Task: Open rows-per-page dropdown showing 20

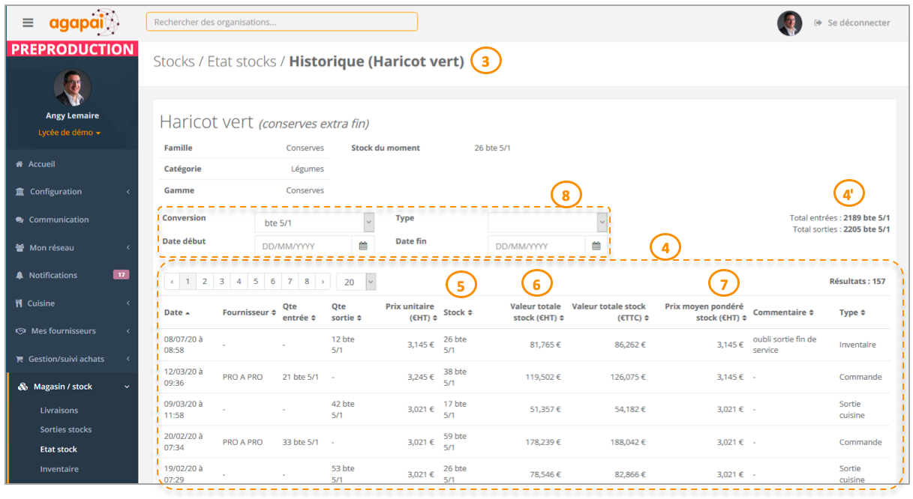Action: (x=356, y=282)
